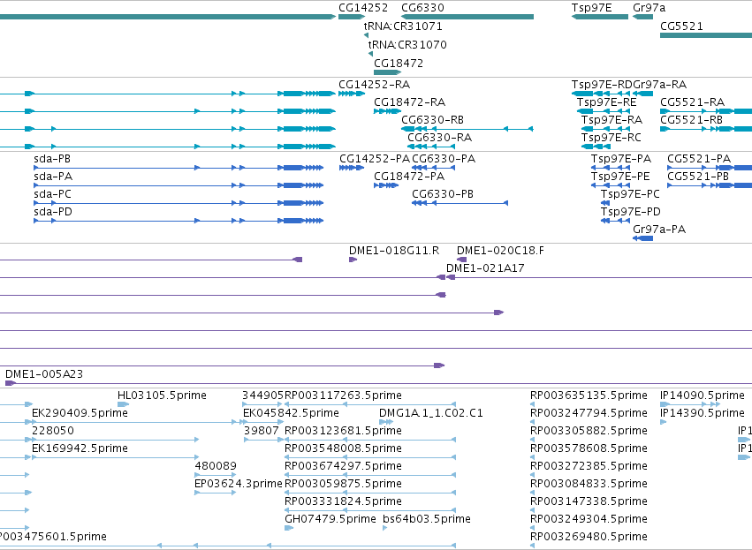The height and width of the screenshot is (550, 752).
Task: Select CG5521-PA protein label
Action: pyautogui.click(x=699, y=159)
